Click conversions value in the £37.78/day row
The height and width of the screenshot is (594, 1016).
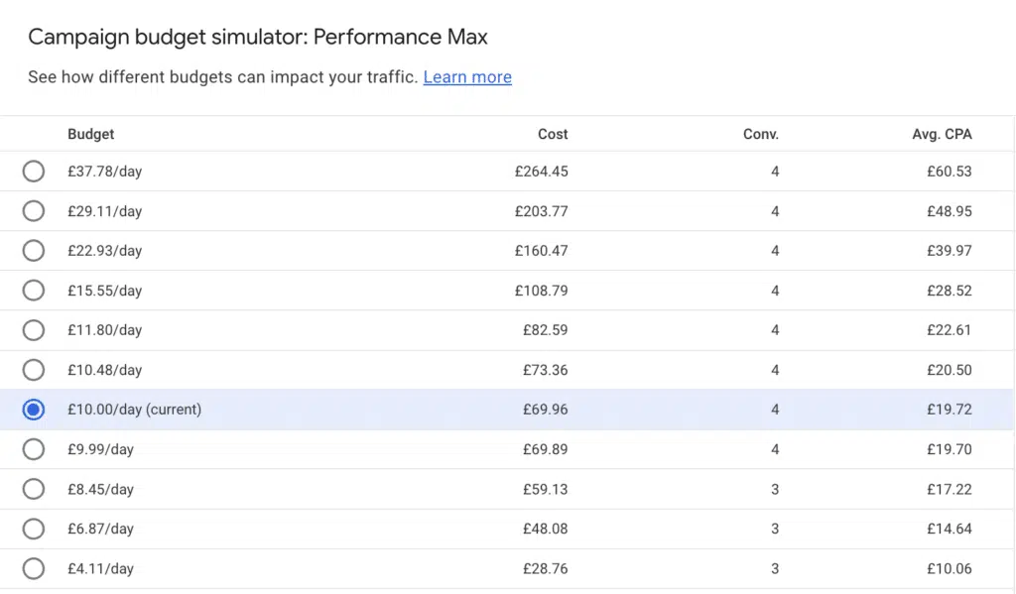tap(775, 172)
